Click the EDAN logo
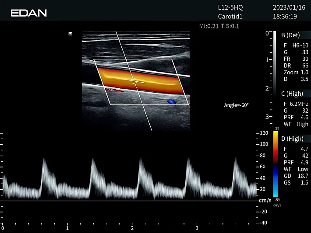Screen dimensions: 311x233 click(x=29, y=13)
